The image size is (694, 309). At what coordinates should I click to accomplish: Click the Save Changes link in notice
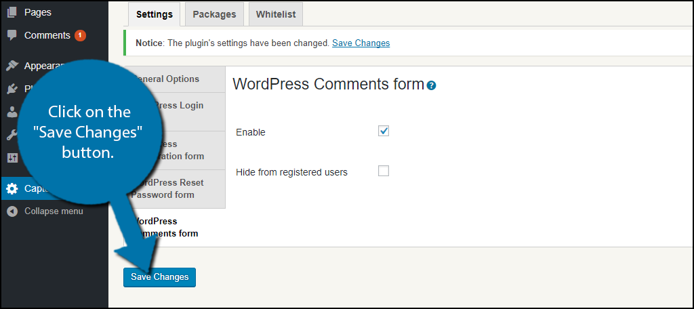pyautogui.click(x=361, y=43)
